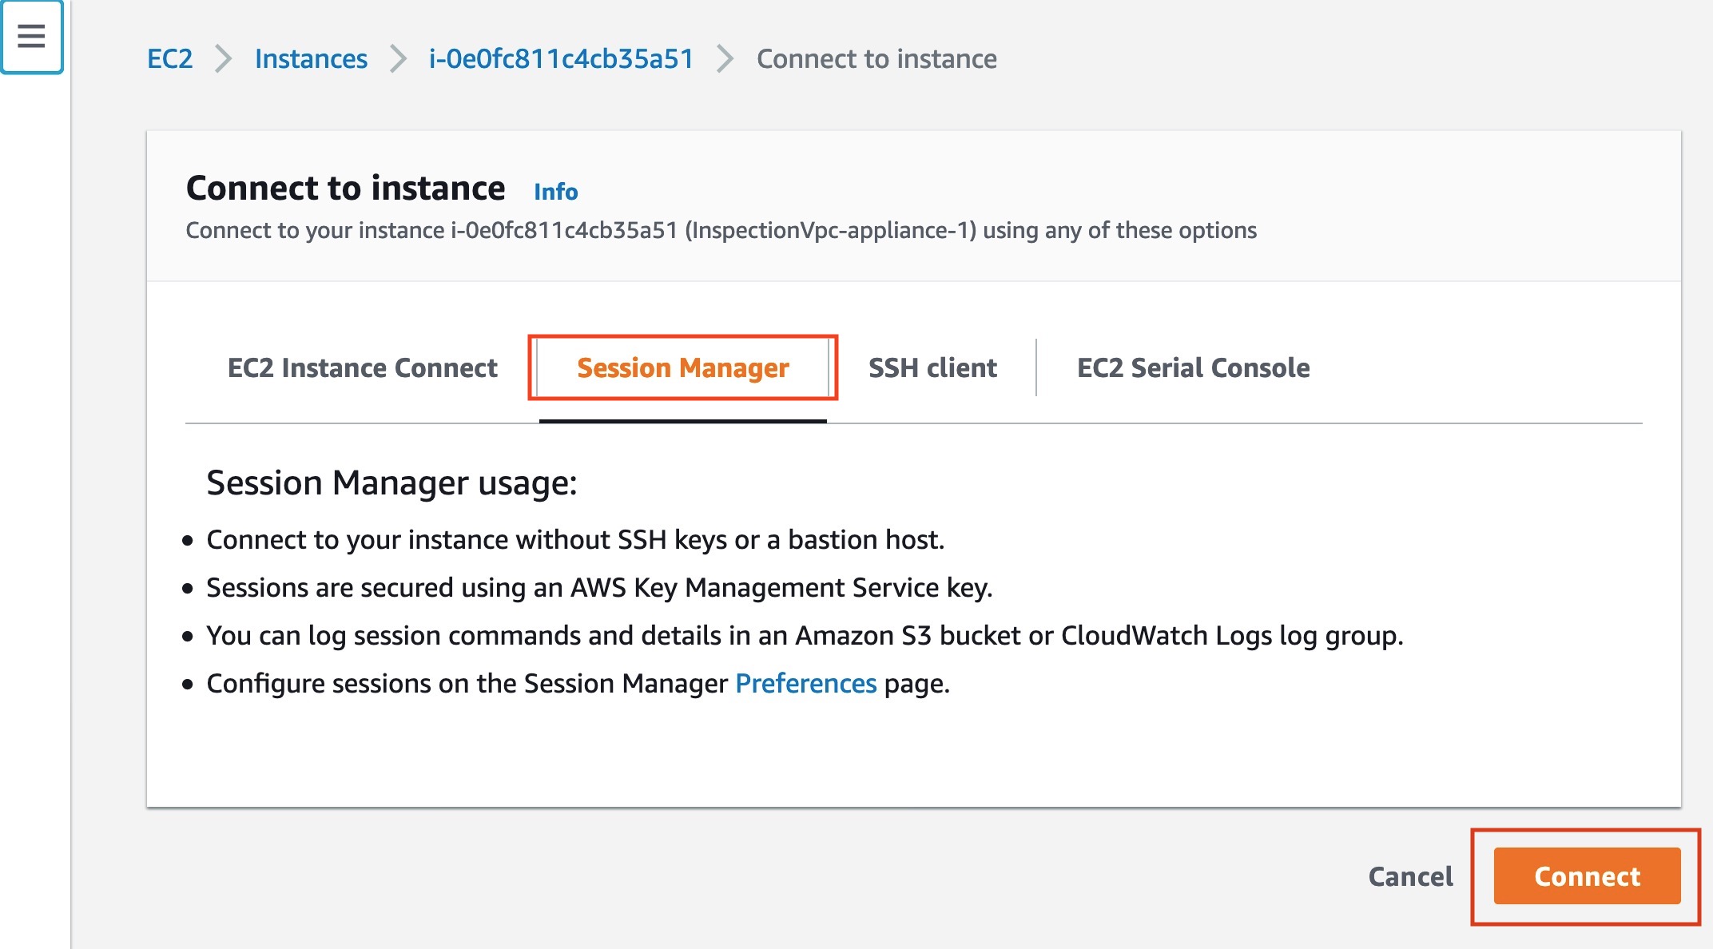
Task: Click the 'Session Manager usage:' heading
Action: pyautogui.click(x=391, y=483)
